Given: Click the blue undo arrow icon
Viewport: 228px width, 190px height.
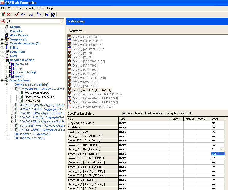Looking at the screenshot, I should tap(23, 14).
